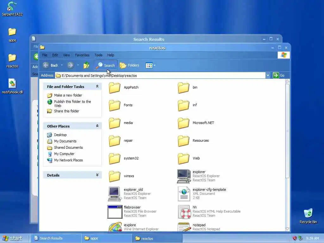Open the Help menu

110,55
